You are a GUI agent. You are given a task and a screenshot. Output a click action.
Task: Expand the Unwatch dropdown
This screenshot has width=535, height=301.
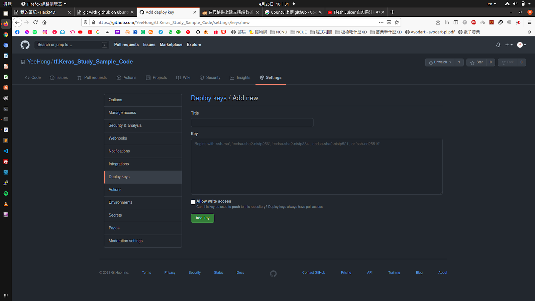440,63
